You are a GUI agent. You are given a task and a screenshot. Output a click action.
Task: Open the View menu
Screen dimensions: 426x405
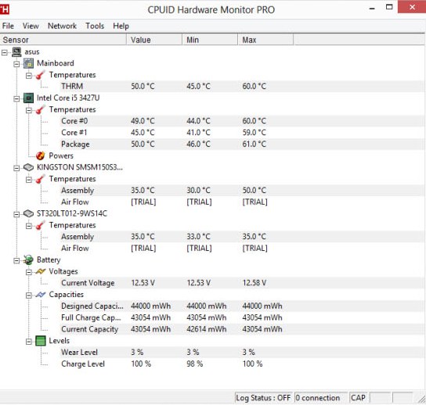click(x=31, y=26)
